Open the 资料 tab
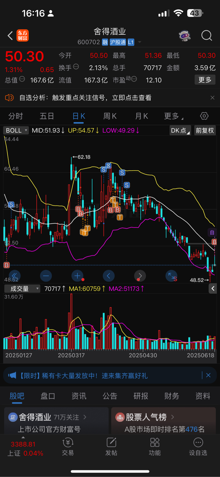Screen dimensions: 220x477 (203, 396)
